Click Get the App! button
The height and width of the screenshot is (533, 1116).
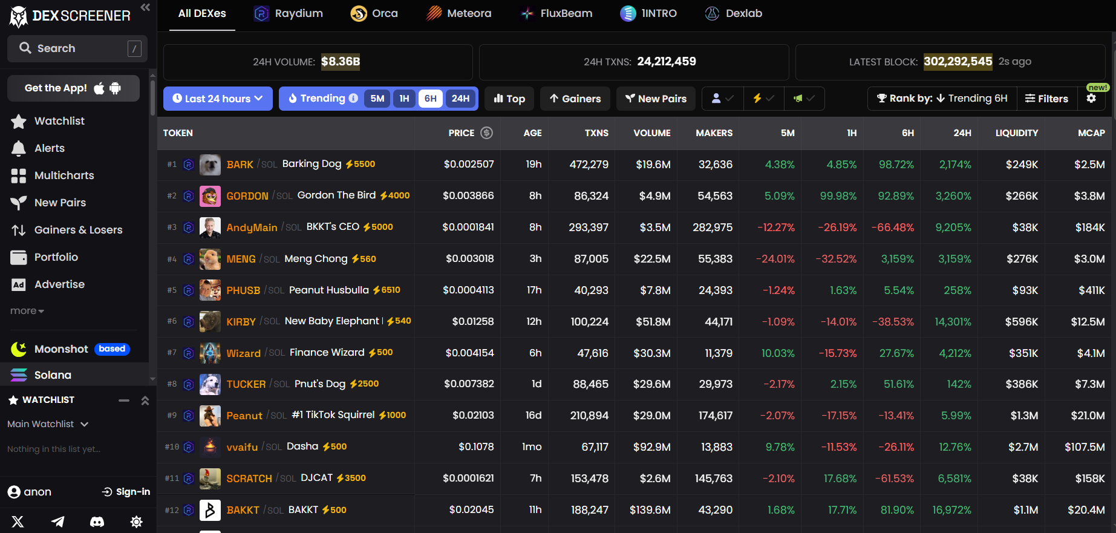pyautogui.click(x=73, y=88)
